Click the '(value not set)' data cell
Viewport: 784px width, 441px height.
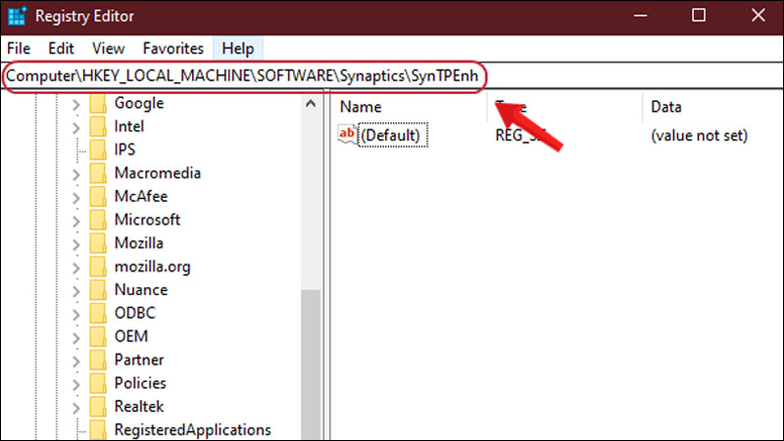[x=699, y=135]
